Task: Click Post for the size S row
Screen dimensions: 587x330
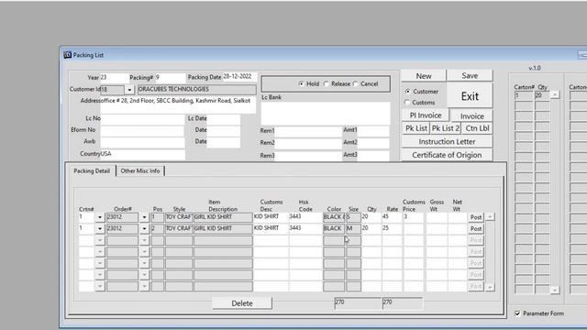Action: pyautogui.click(x=476, y=217)
